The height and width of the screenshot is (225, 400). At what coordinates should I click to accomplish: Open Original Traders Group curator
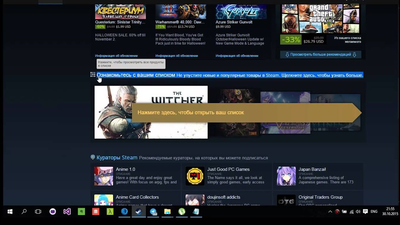coord(320,197)
